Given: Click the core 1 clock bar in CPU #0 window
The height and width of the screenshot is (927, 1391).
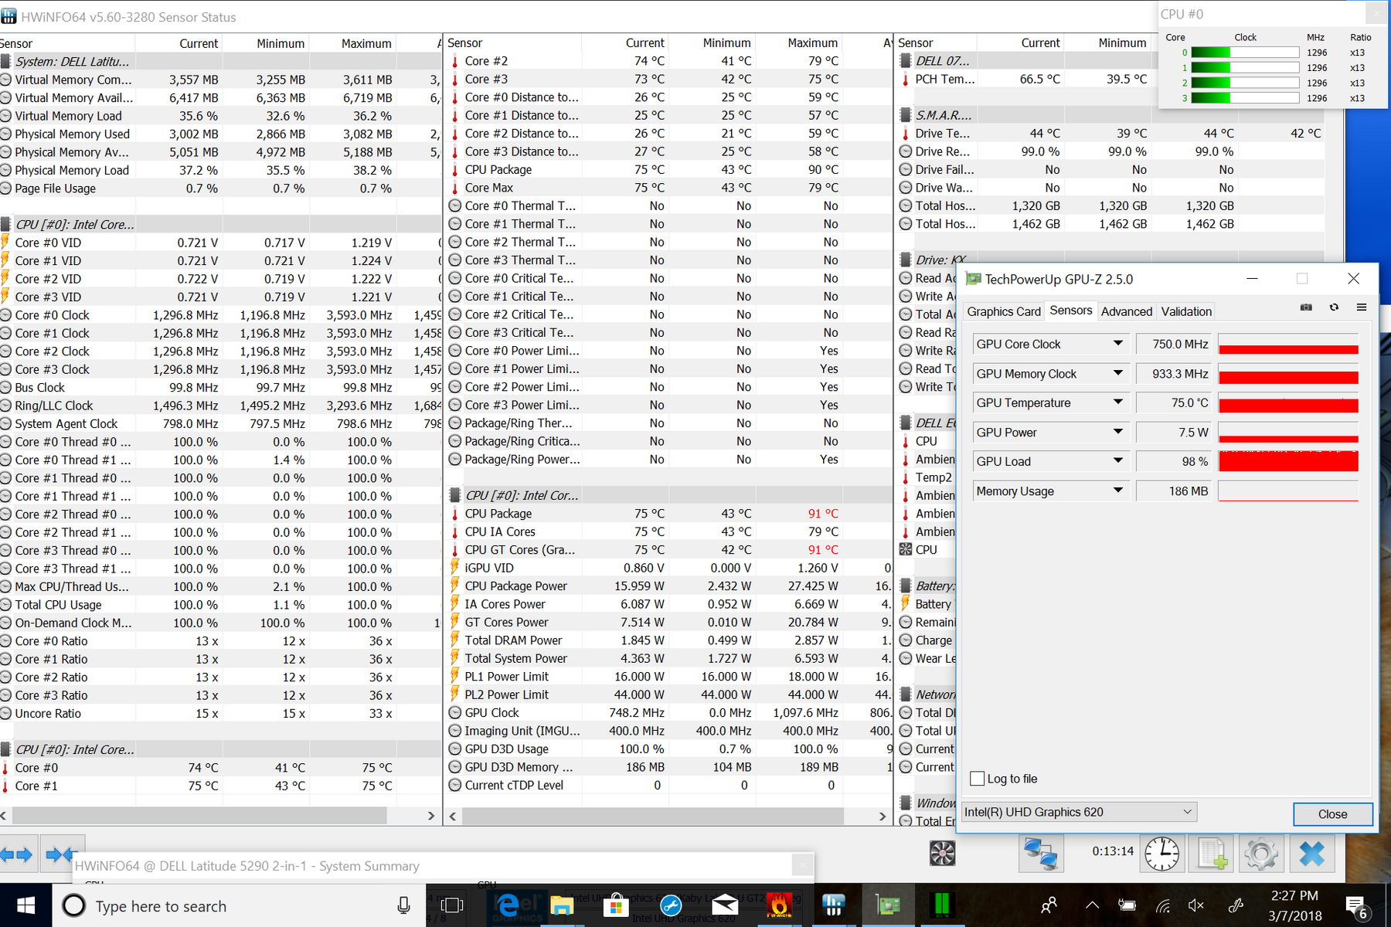Looking at the screenshot, I should [x=1245, y=68].
